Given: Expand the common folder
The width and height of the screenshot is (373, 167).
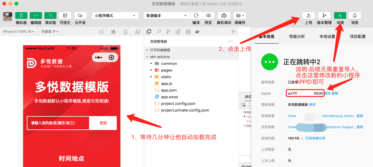Looking at the screenshot, I should [191, 63].
